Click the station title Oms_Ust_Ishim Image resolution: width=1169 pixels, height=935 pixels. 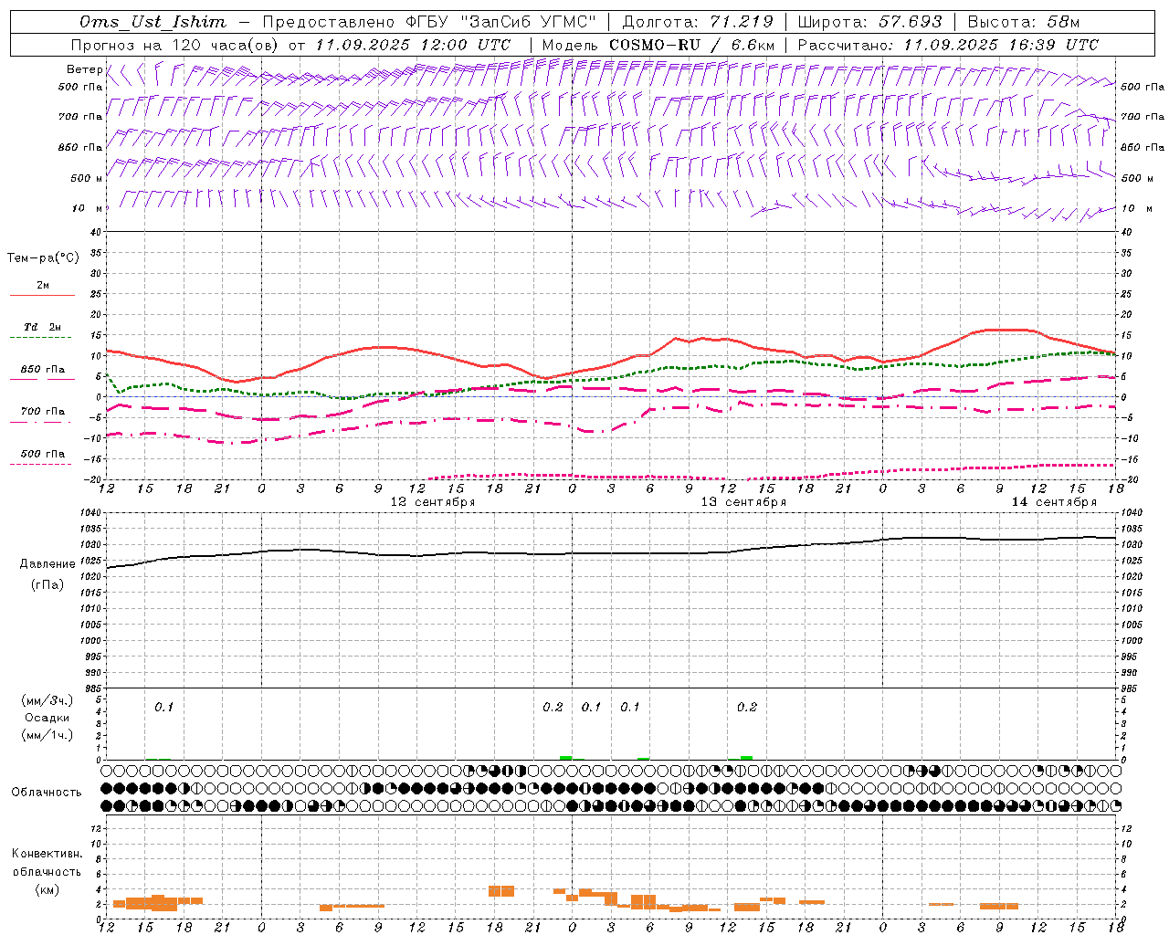153,22
